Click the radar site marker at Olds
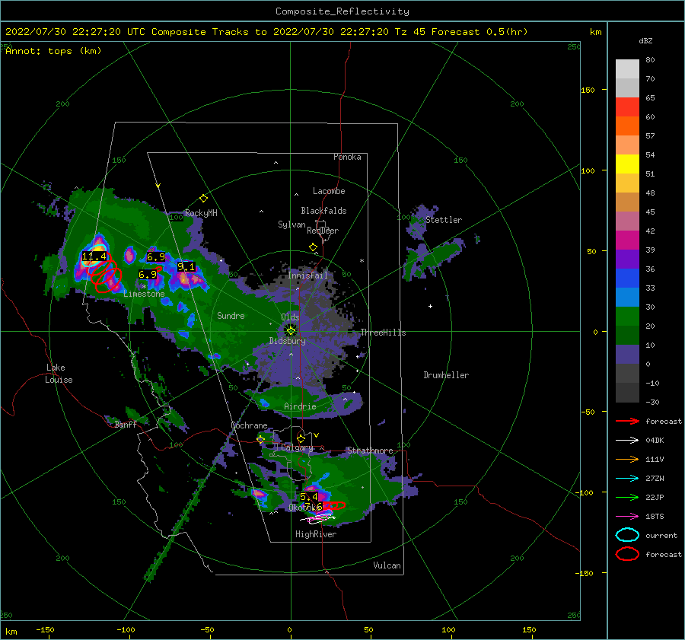 tap(291, 331)
